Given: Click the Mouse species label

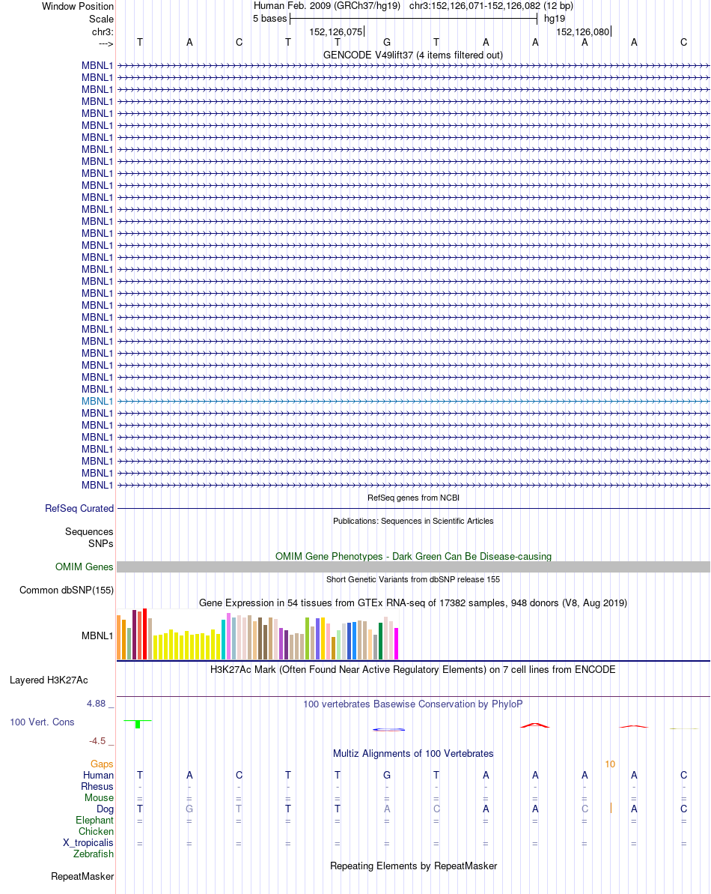Looking at the screenshot, I should click(x=99, y=797).
